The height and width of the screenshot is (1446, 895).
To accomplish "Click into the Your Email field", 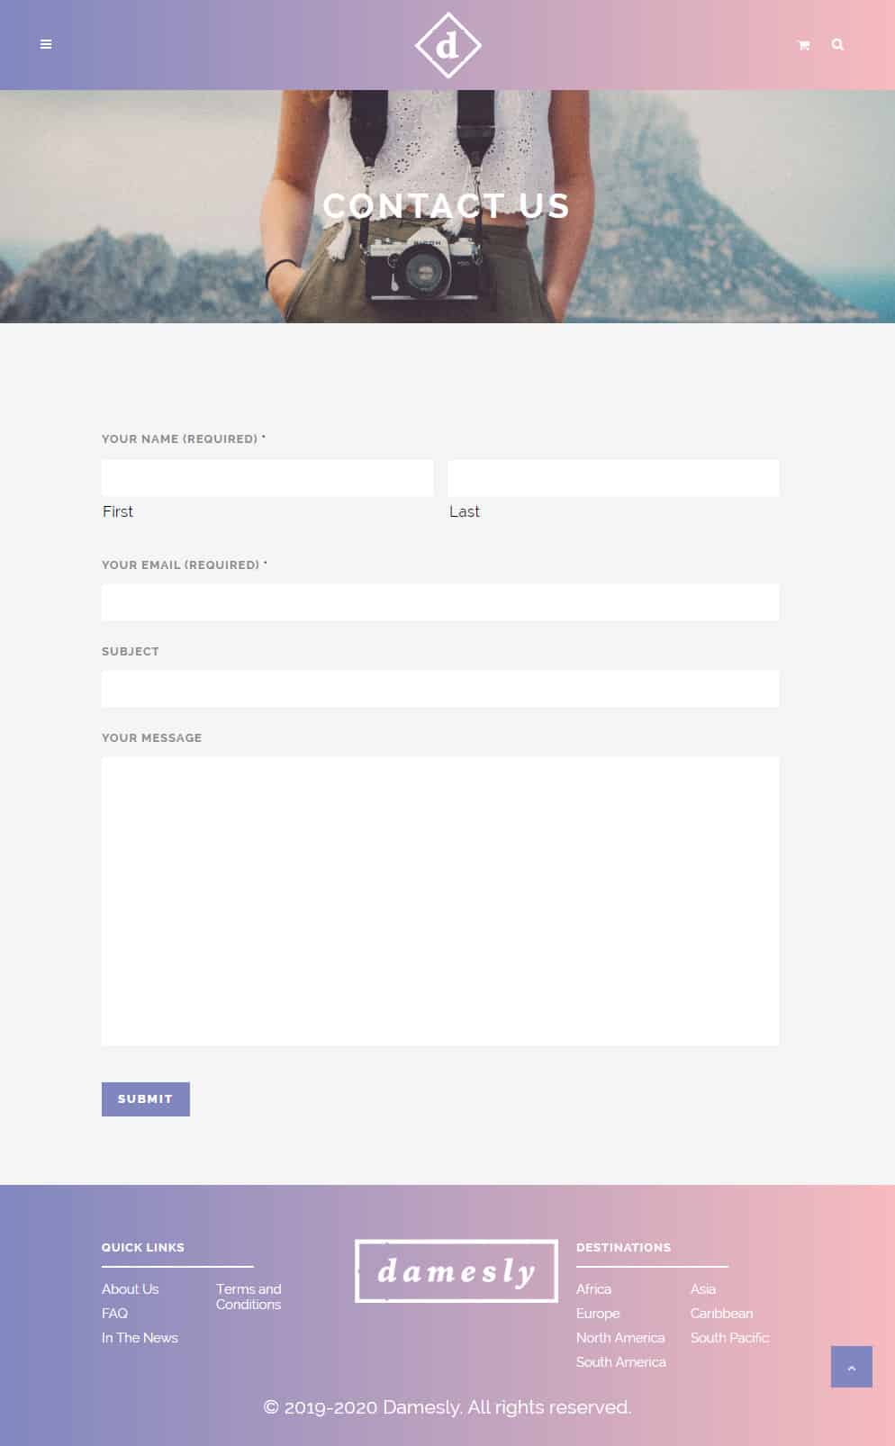I will pos(440,602).
